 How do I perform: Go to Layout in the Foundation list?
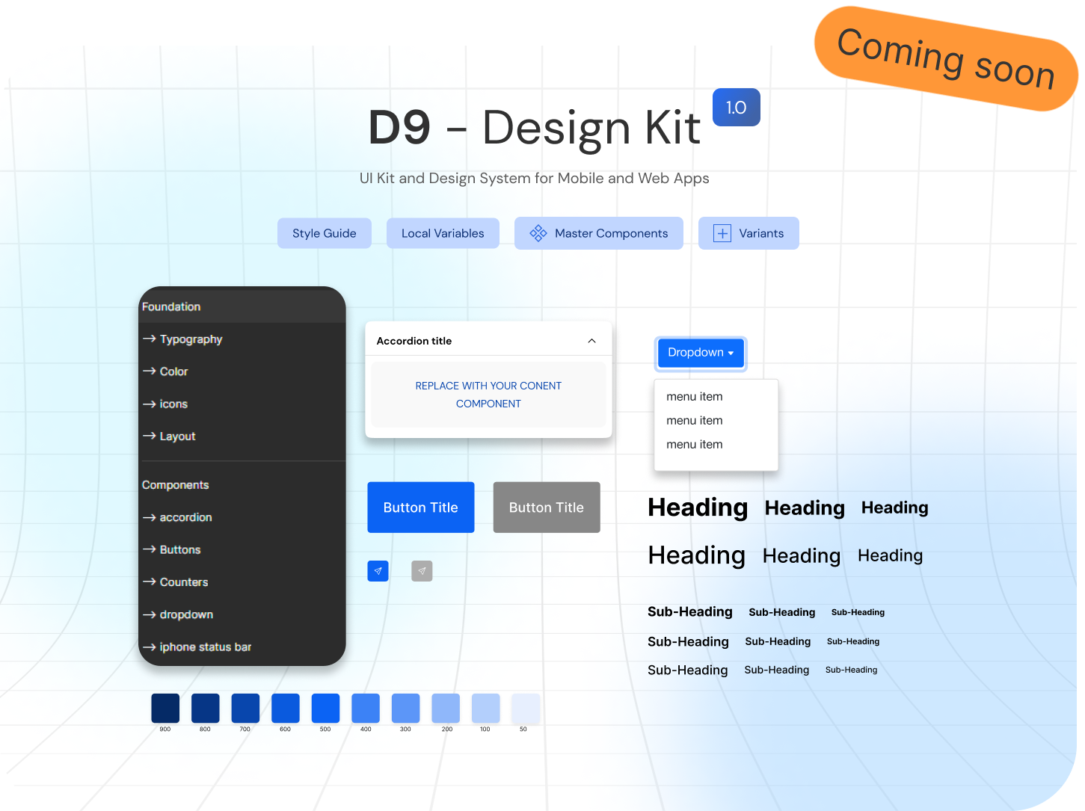(169, 436)
